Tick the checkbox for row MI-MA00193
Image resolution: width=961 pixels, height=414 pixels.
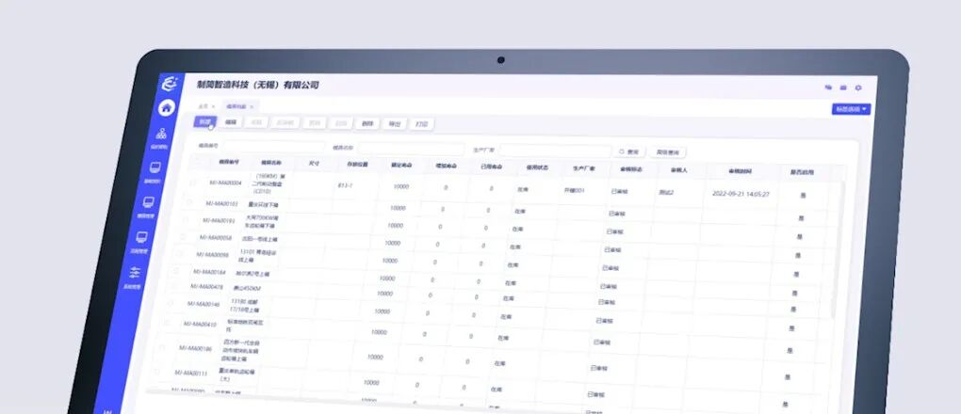[x=186, y=220]
